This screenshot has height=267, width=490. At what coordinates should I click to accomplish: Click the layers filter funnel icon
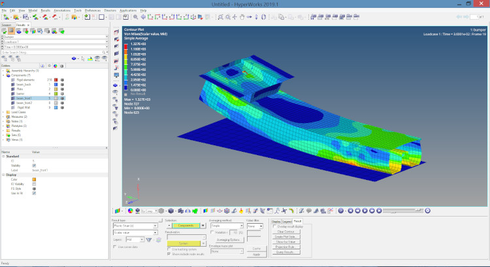(x=150, y=240)
